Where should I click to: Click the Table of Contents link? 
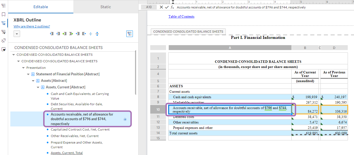181,17
